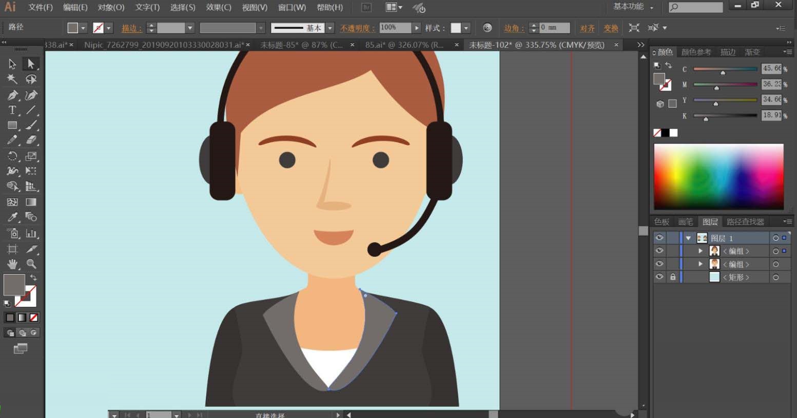Click the cyan C slider handle
The image size is (797, 418).
tap(723, 73)
